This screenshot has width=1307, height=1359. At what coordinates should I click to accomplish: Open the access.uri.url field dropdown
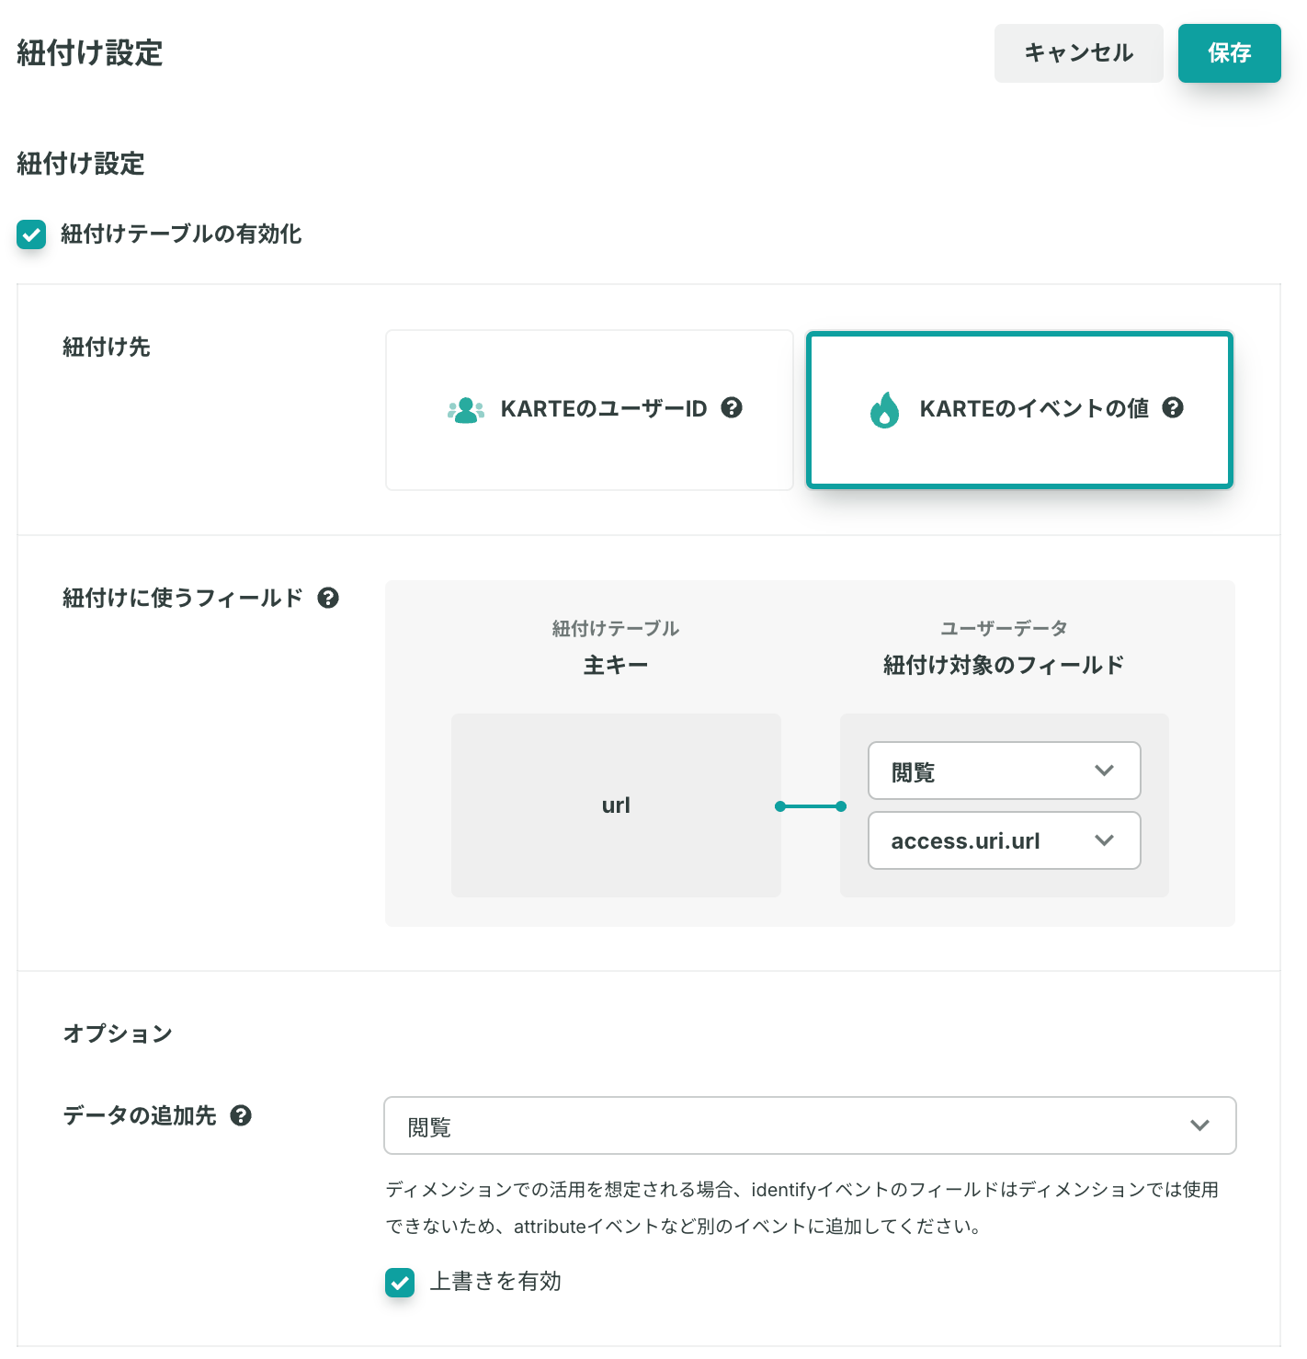[x=1004, y=840]
